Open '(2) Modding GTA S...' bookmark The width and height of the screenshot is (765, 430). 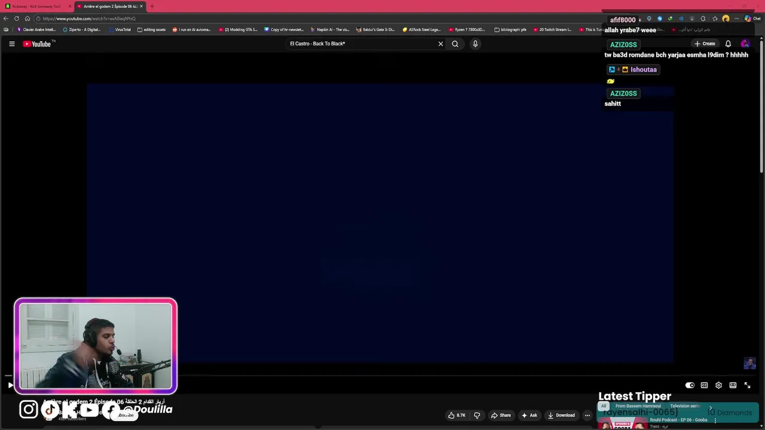point(238,29)
